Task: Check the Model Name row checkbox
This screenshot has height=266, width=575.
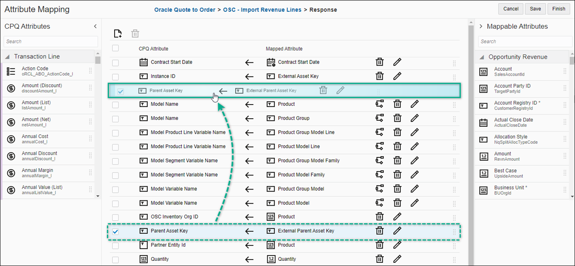Action: click(x=115, y=104)
